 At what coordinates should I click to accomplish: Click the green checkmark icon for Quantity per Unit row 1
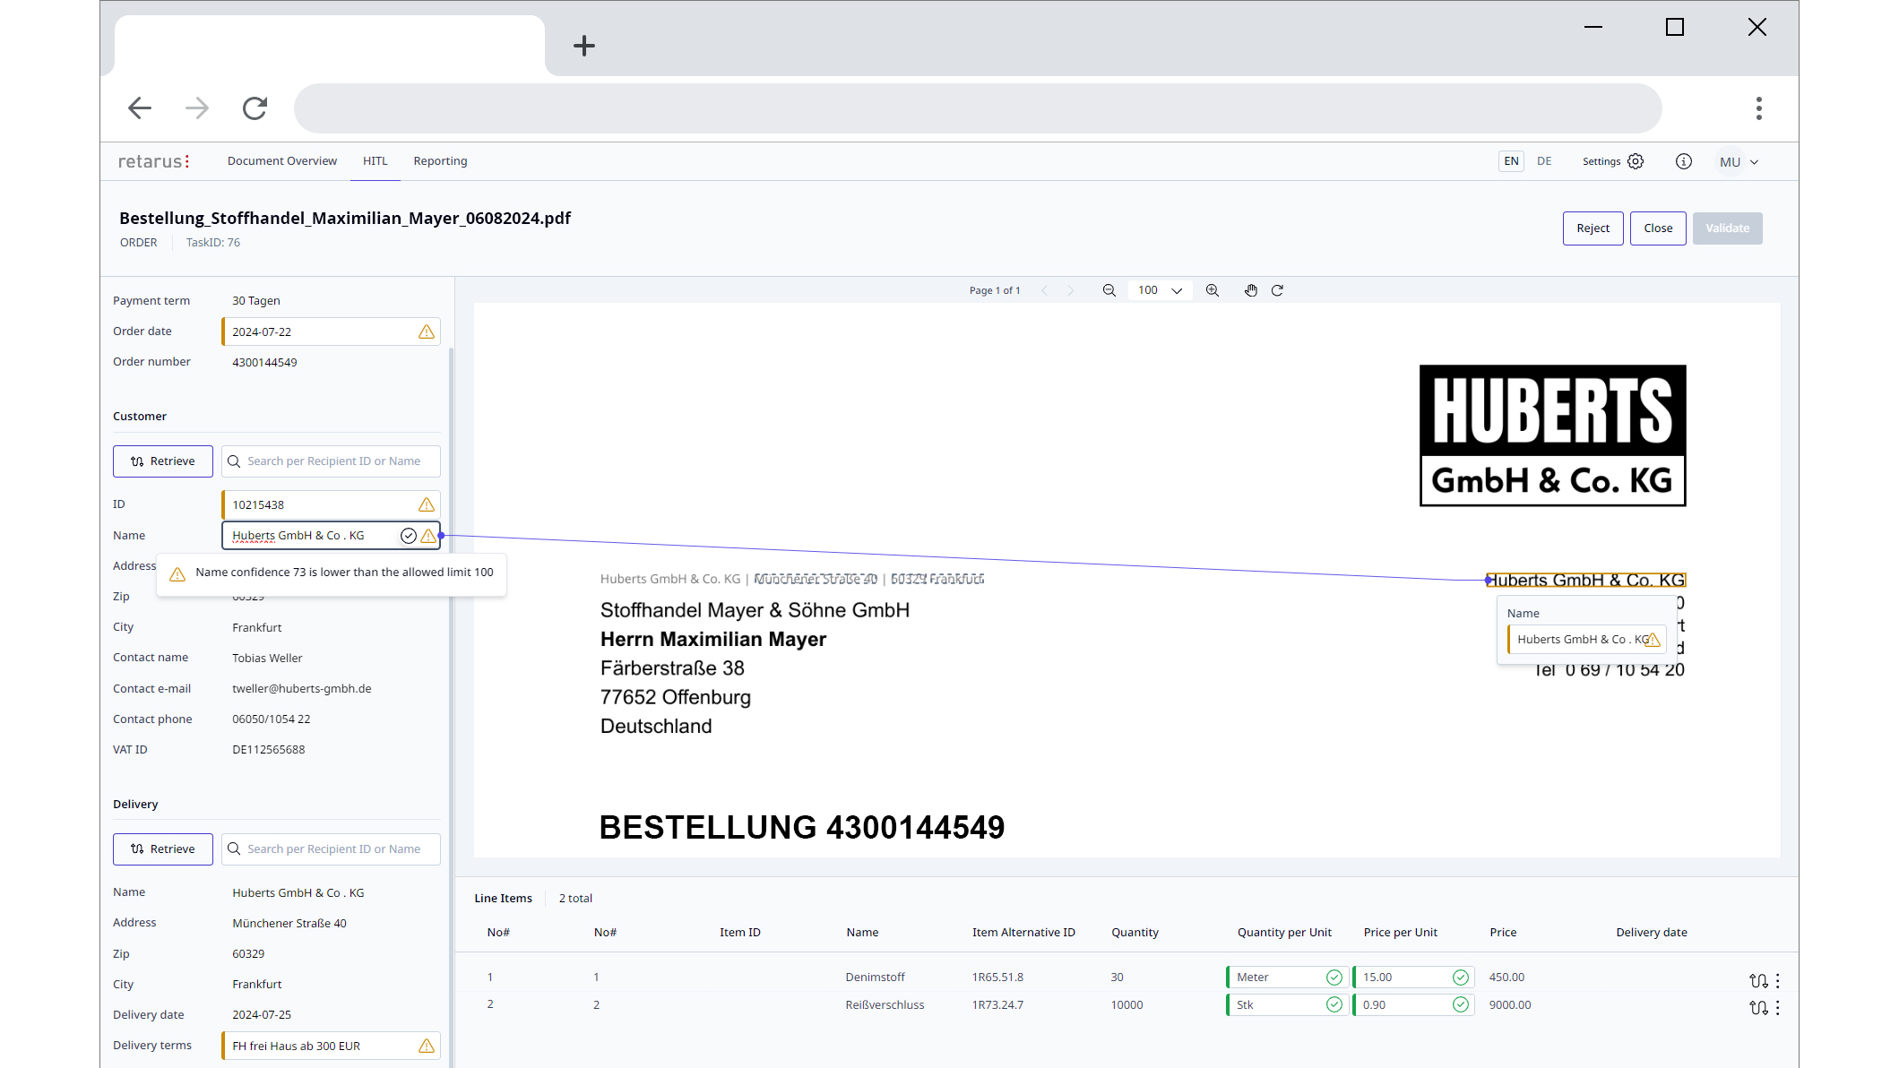coord(1333,977)
